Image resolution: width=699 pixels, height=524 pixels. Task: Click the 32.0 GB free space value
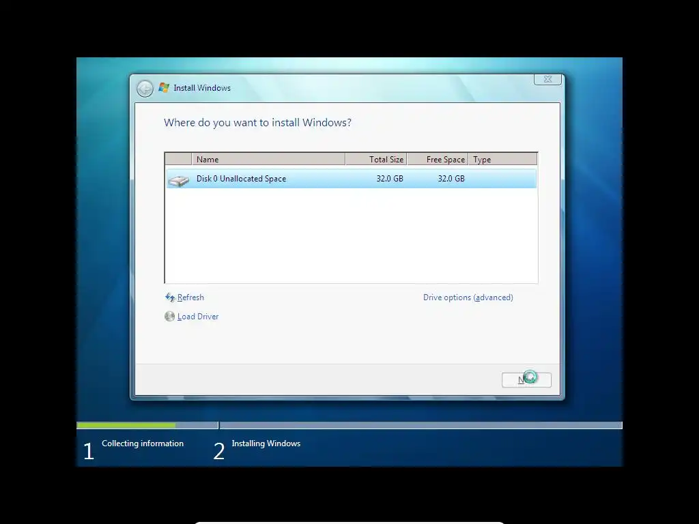tap(451, 179)
